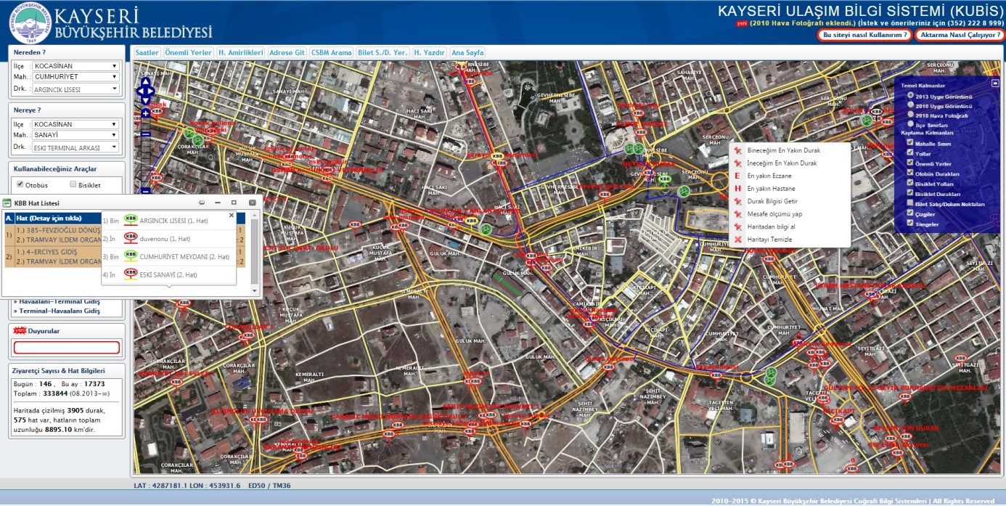Zoom in with the map plus button

[145, 113]
